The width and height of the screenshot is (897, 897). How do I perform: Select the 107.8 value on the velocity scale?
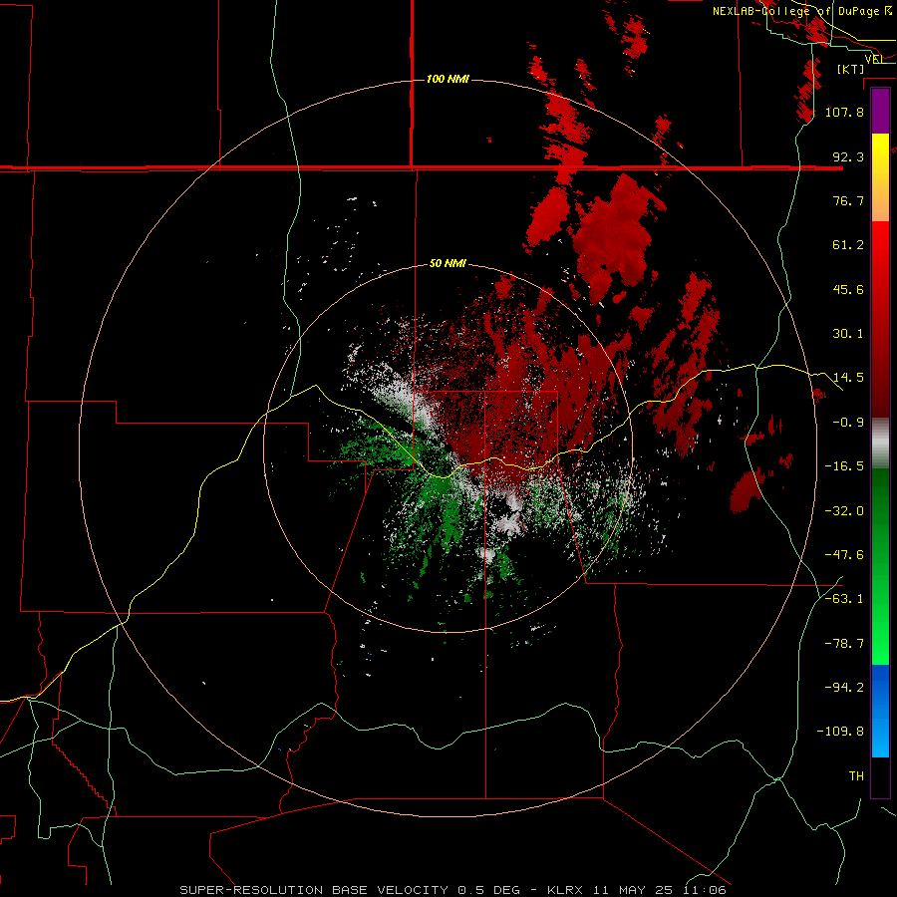[844, 112]
